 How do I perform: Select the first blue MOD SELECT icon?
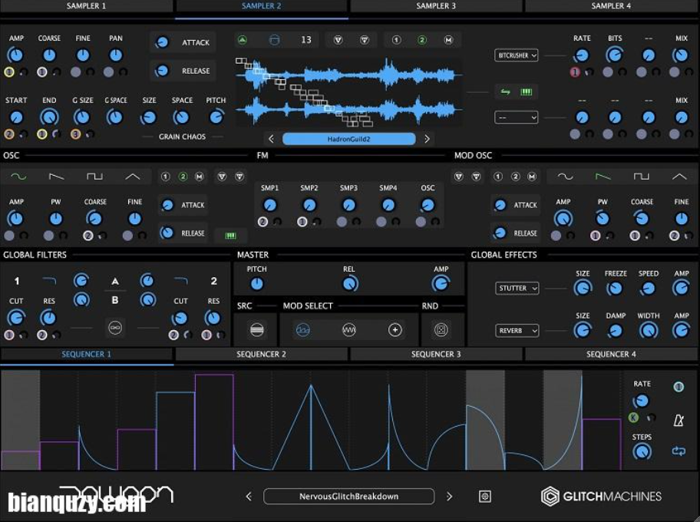303,330
